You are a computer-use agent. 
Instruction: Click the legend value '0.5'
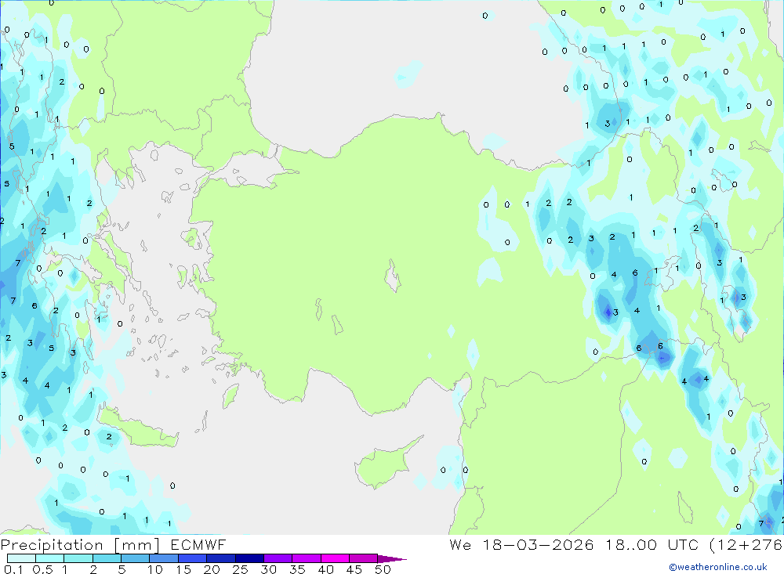tap(42, 569)
